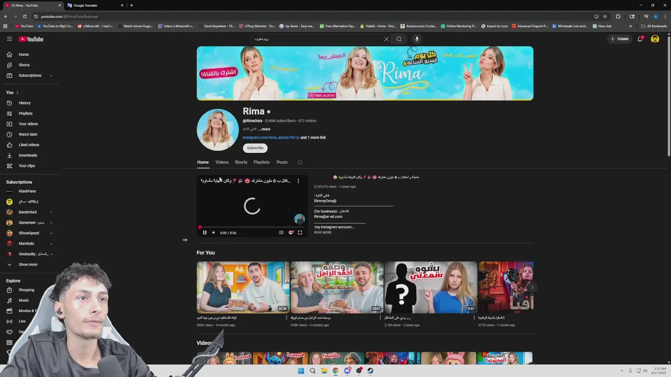
Task: Open the account avatar menu
Action: coord(655,39)
